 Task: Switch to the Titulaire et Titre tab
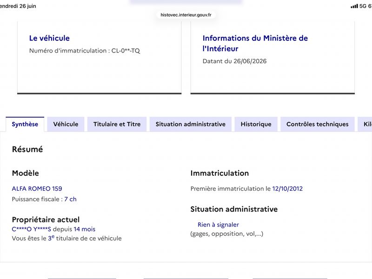[117, 124]
